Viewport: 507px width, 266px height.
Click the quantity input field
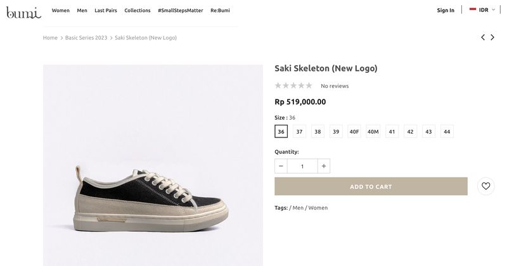click(x=302, y=166)
